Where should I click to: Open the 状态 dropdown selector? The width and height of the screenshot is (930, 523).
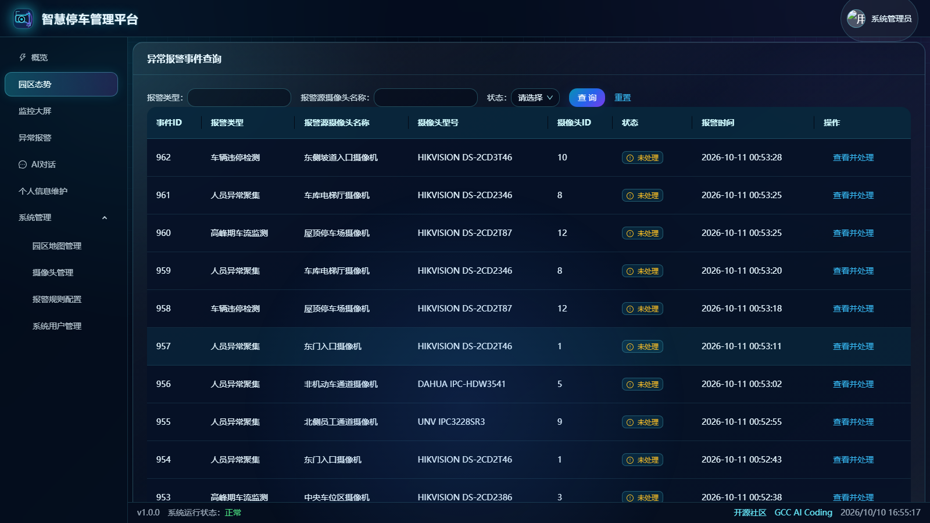click(535, 98)
